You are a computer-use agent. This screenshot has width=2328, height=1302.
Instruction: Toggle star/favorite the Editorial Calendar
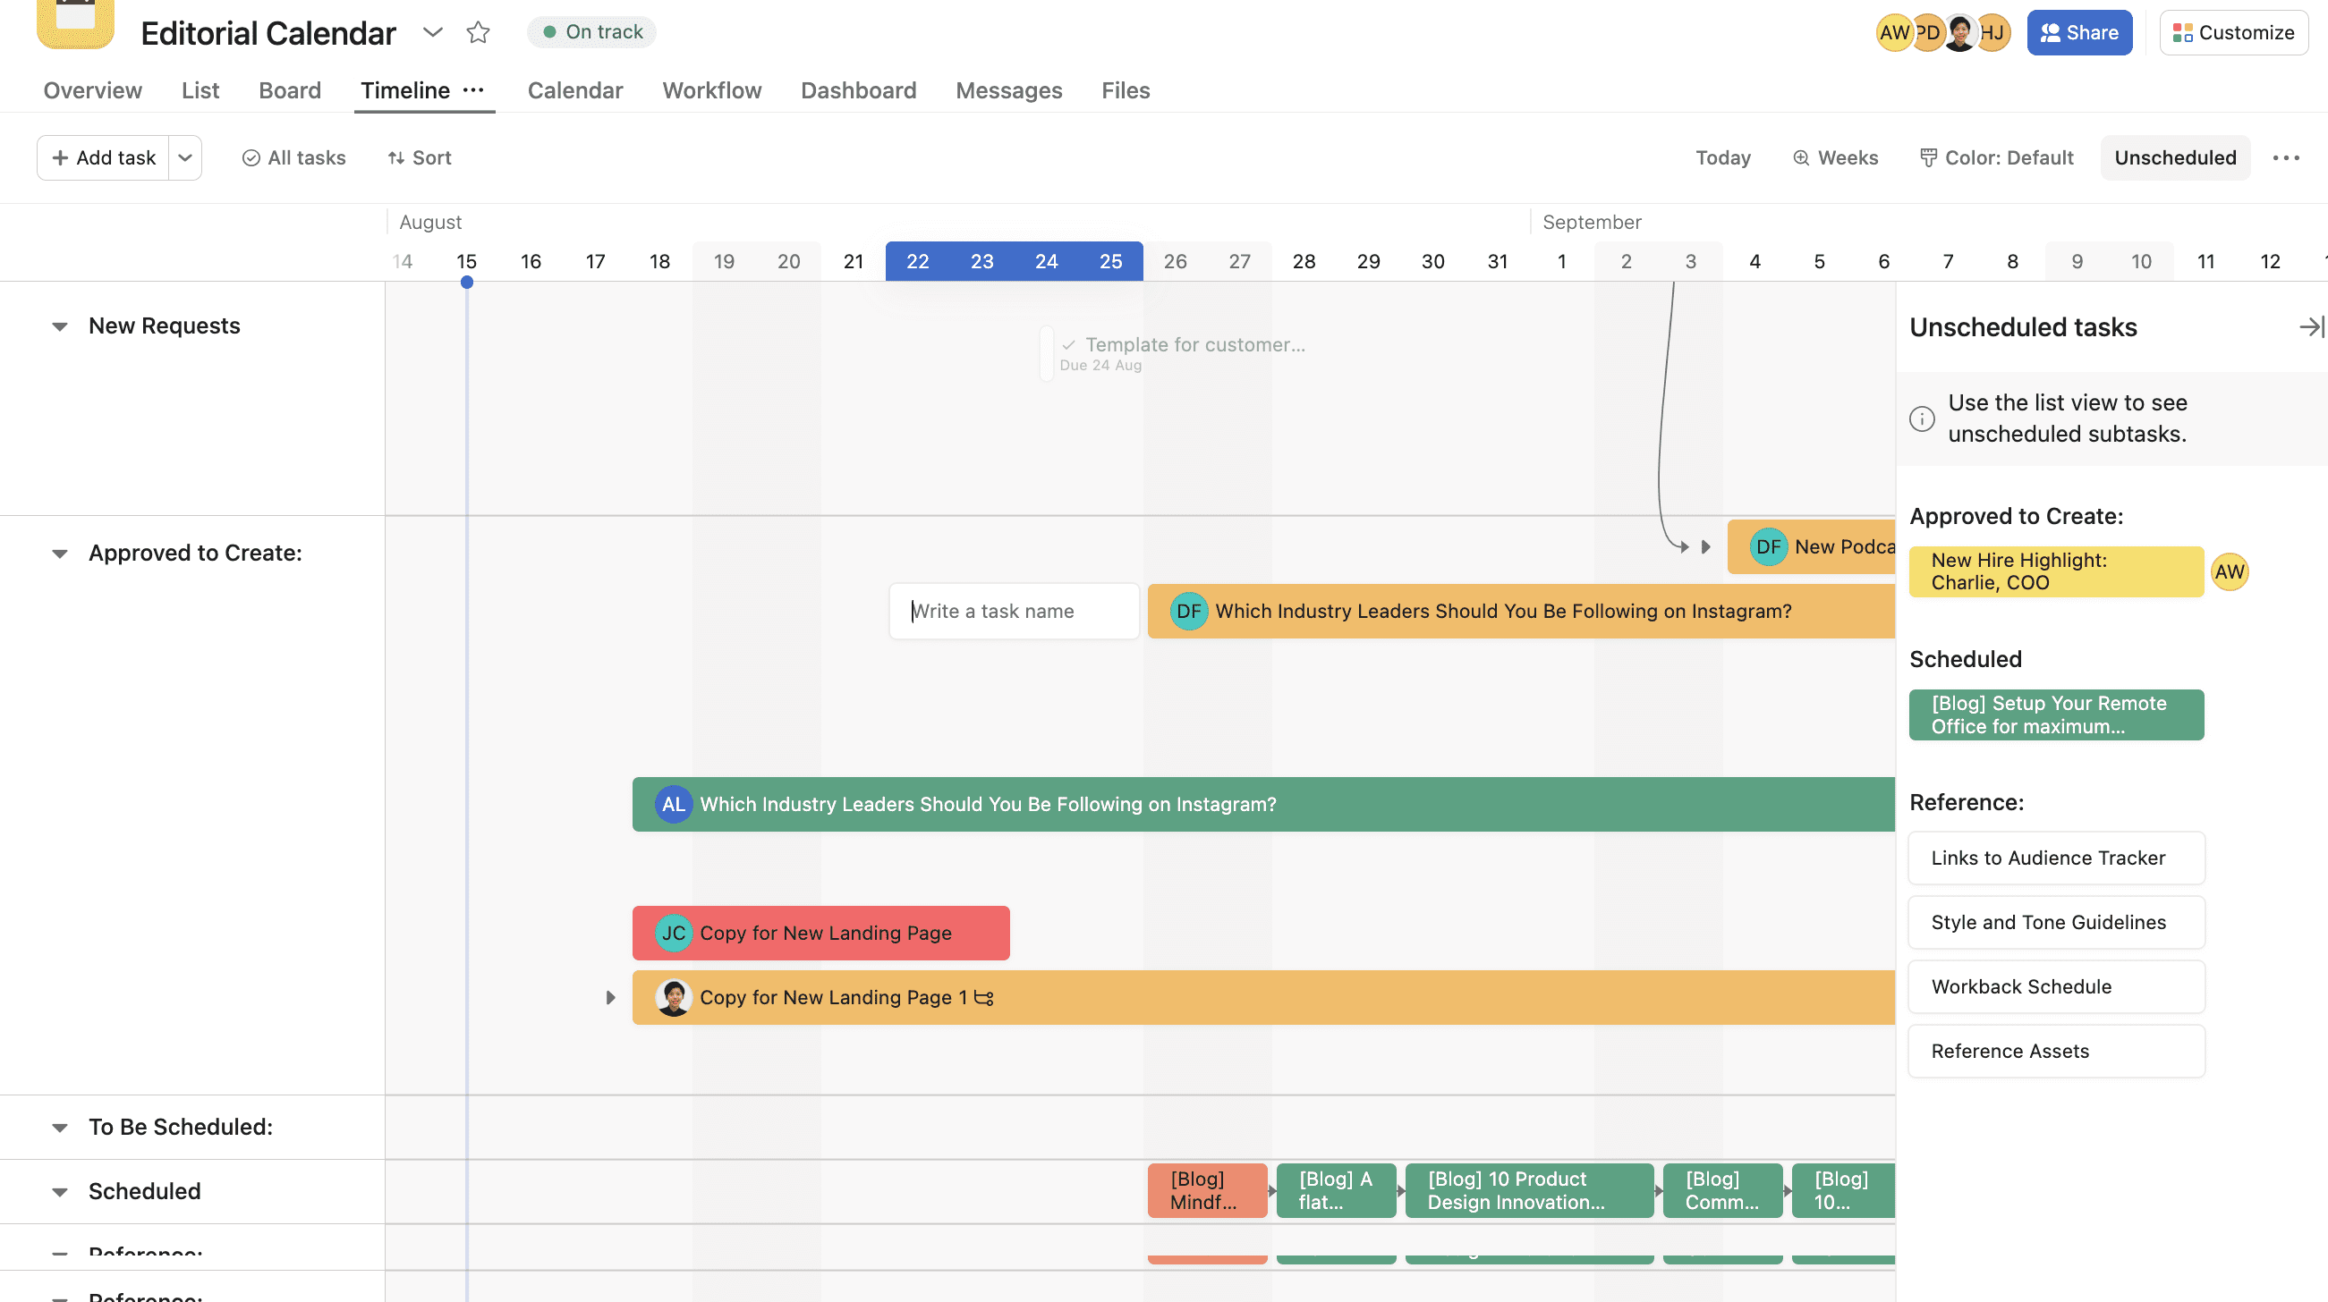coord(477,30)
